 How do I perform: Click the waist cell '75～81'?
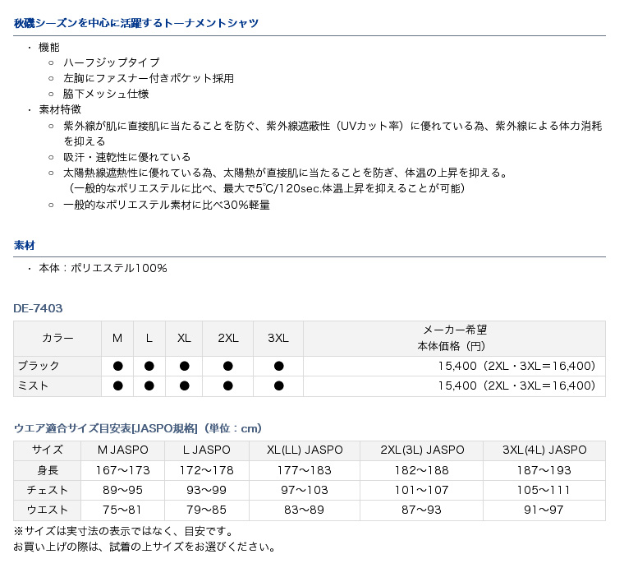click(x=123, y=510)
